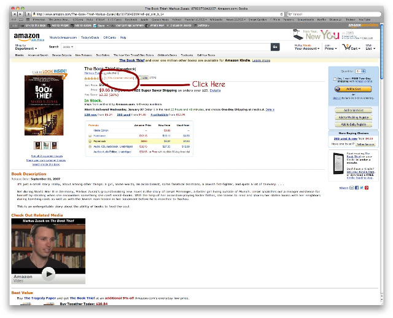Click the Yahoo browser search field

pos(334,14)
